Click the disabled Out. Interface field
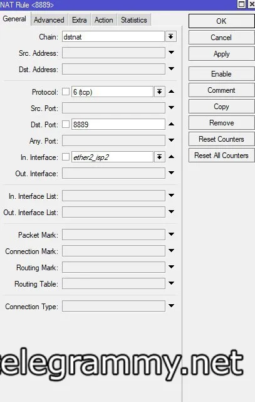 click(113, 173)
